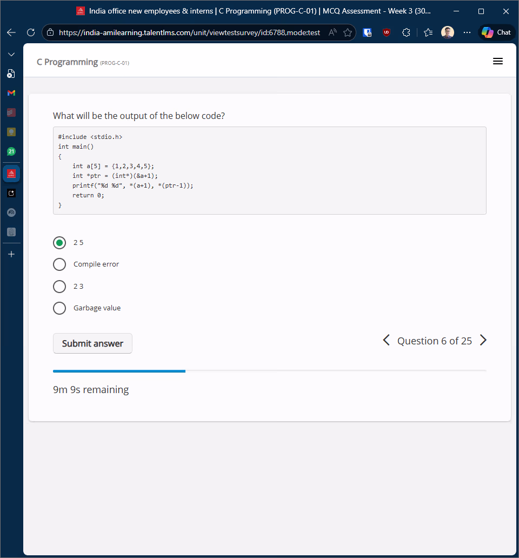The width and height of the screenshot is (519, 558).
Task: Open browser Settings and more ellipsis menu
Action: point(467,32)
